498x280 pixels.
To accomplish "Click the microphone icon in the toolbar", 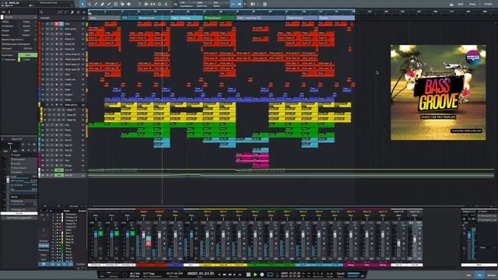I will (166, 4).
